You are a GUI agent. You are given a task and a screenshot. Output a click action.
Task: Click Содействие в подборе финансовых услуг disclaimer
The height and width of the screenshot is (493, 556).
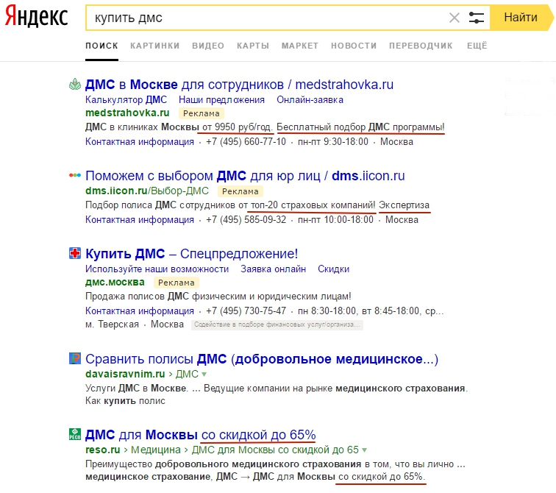point(277,325)
